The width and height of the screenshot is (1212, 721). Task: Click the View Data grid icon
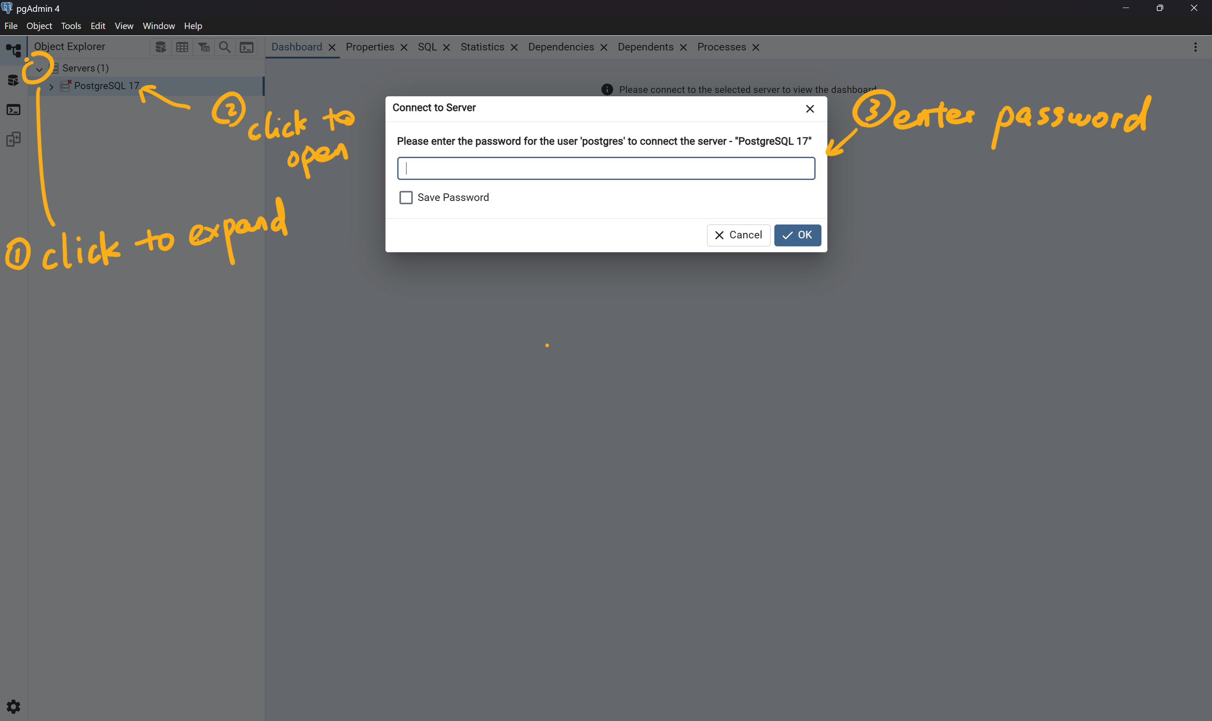pyautogui.click(x=182, y=47)
